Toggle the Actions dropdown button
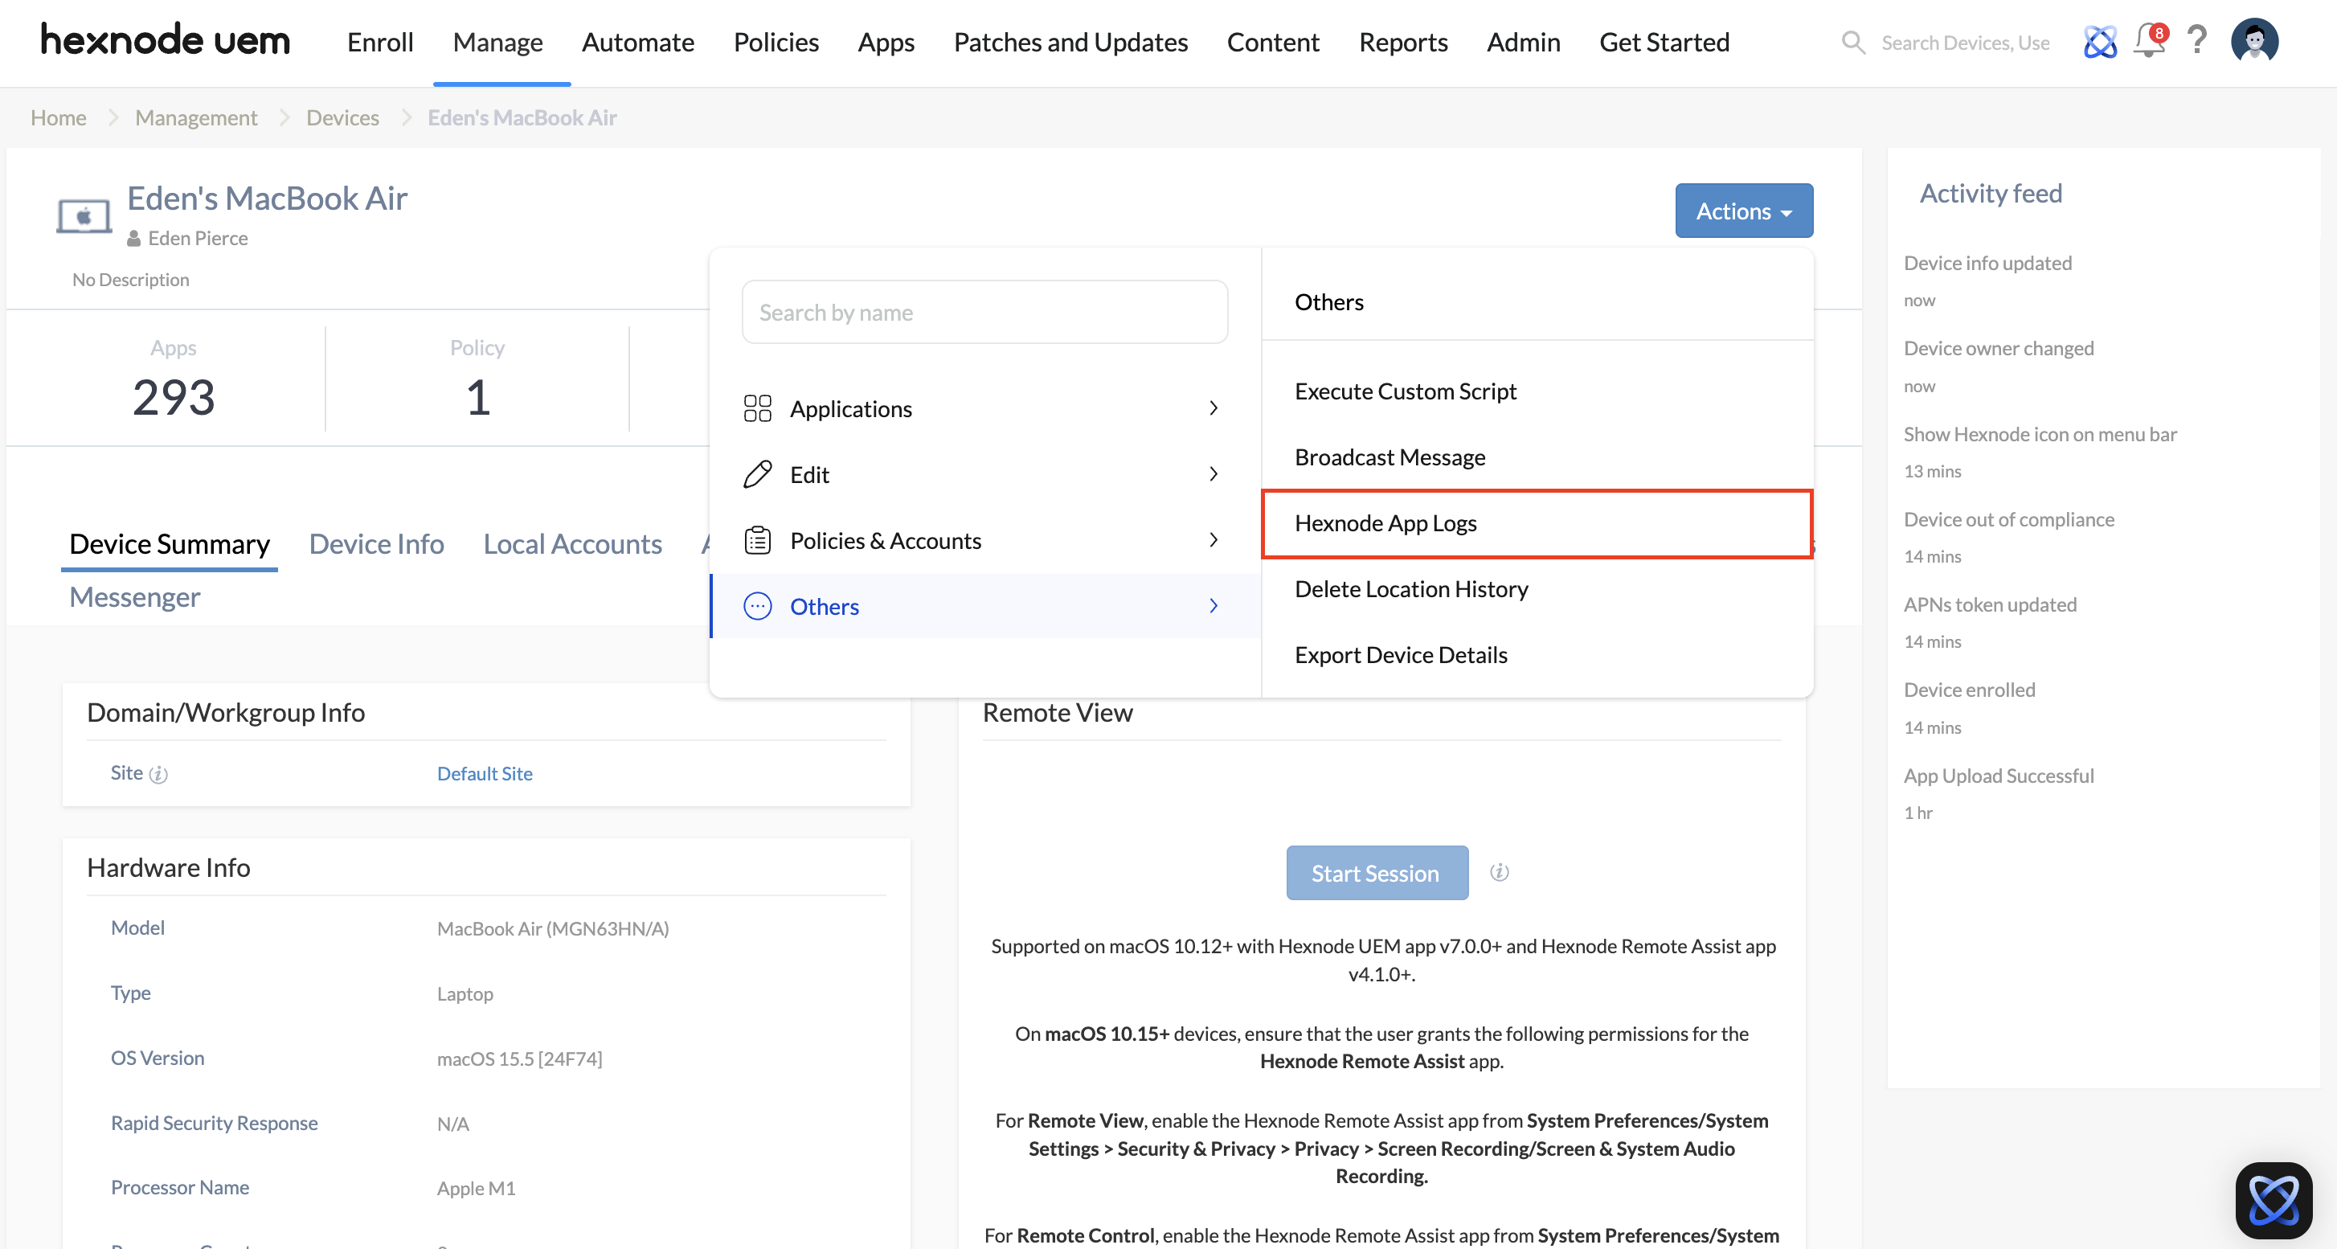Screen dimensions: 2337x1249 pos(1744,211)
